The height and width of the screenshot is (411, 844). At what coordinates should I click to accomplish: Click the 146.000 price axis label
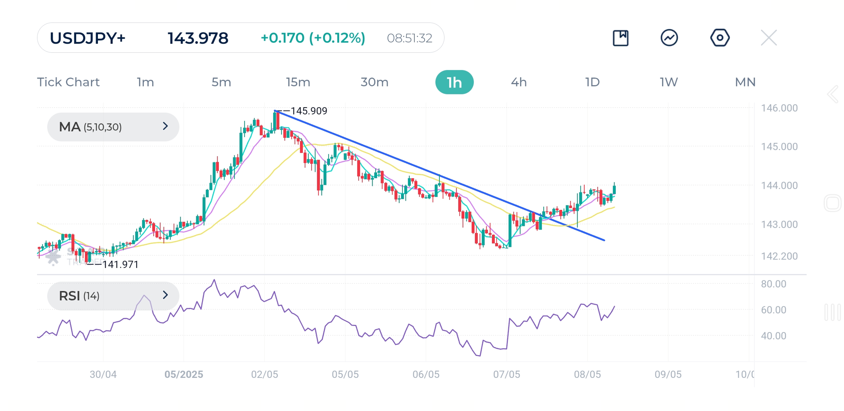coord(781,108)
